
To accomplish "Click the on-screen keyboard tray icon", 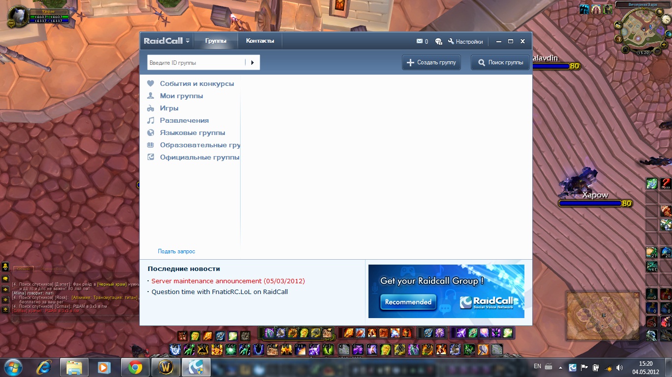I will click(549, 367).
